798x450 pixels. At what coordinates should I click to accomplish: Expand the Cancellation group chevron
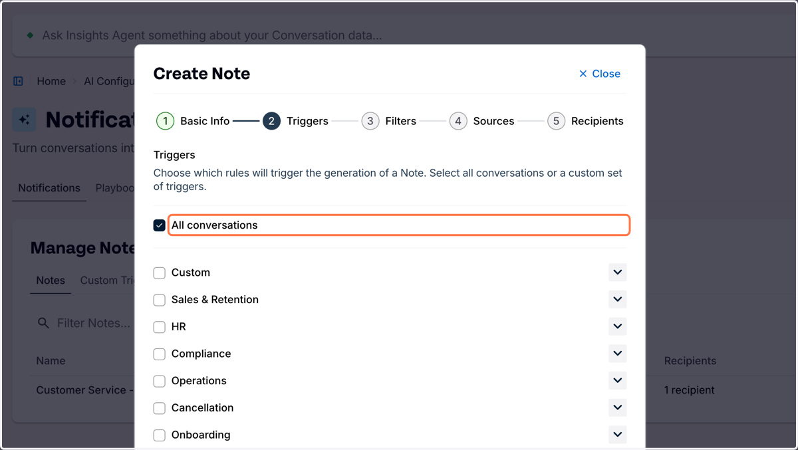[618, 407]
